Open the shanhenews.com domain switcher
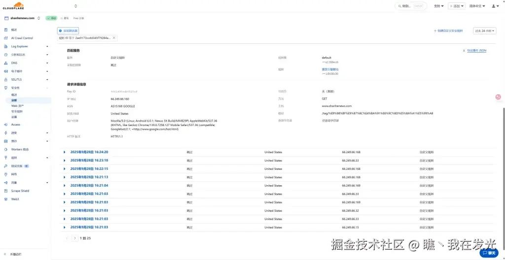Screen dimensions: 505x260 click(38, 18)
